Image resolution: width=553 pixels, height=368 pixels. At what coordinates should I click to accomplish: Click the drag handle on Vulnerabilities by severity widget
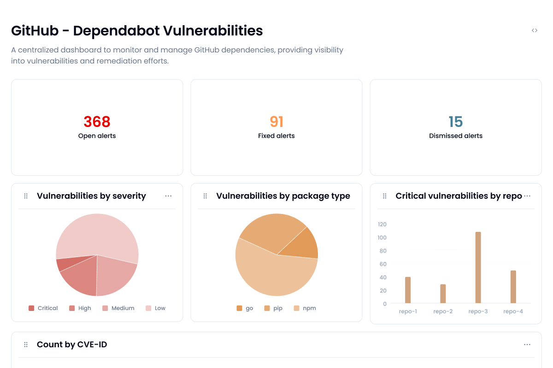[x=26, y=195]
